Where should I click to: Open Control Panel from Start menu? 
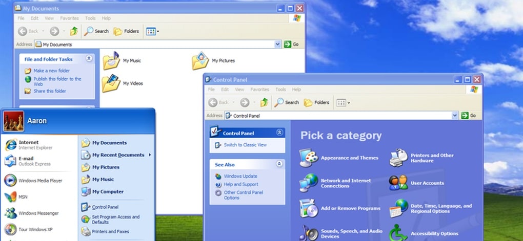point(100,207)
